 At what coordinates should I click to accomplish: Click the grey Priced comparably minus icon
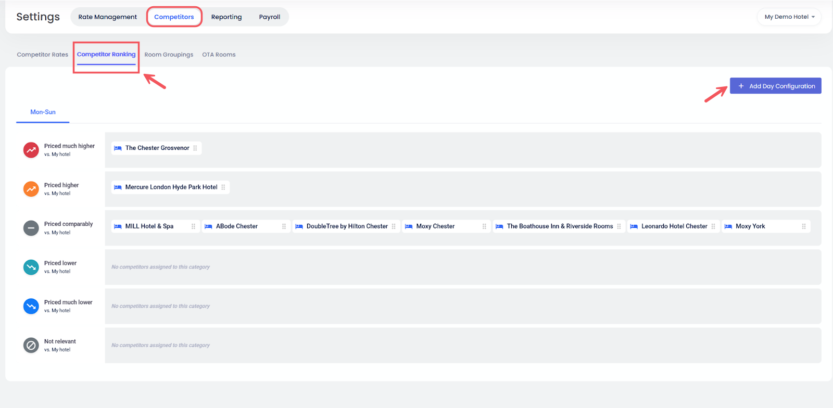coord(31,228)
